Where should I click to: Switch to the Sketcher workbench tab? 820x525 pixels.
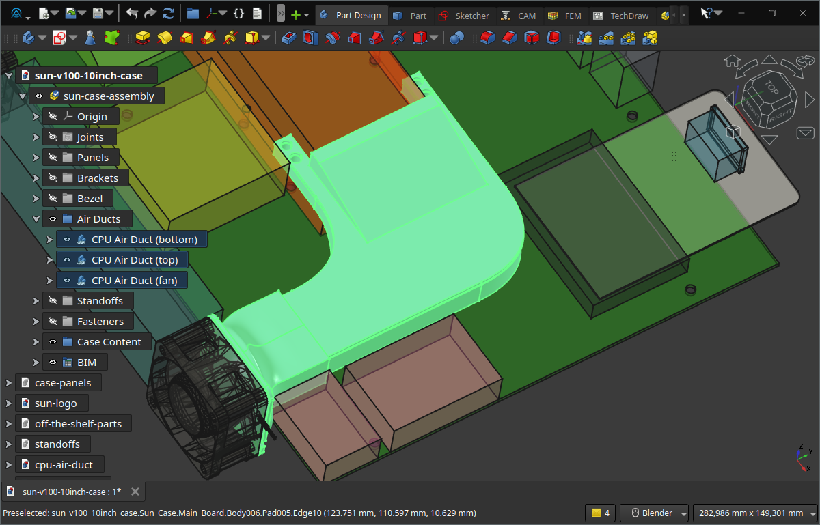(464, 16)
